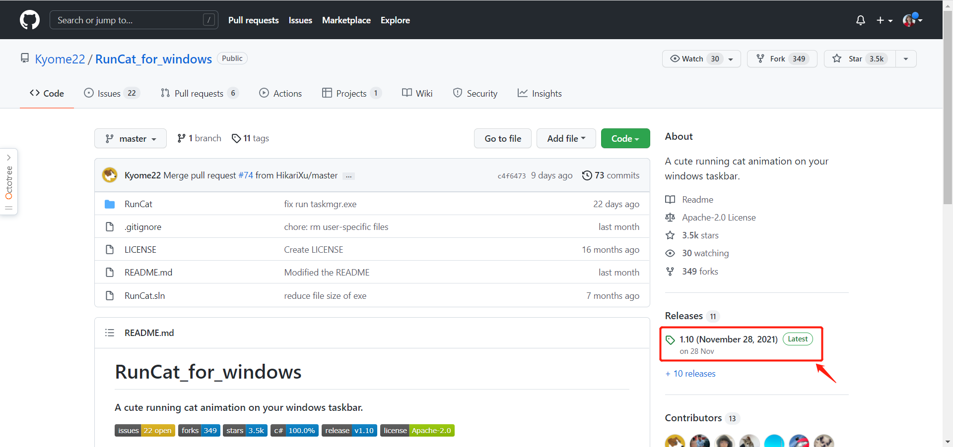
Task: Open 'reduce file size of exe' commit message
Action: coord(325,296)
